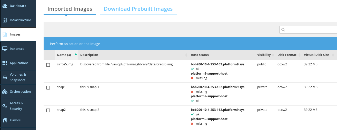Check the snap1 image row
Screen dimensions: 337x130
coord(48,88)
